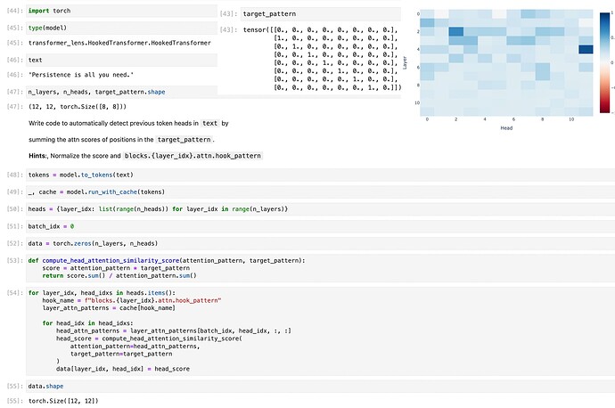Screen dimensions: 615x408
Task: Click the heatmap color scale bar
Action: pyautogui.click(x=606, y=62)
